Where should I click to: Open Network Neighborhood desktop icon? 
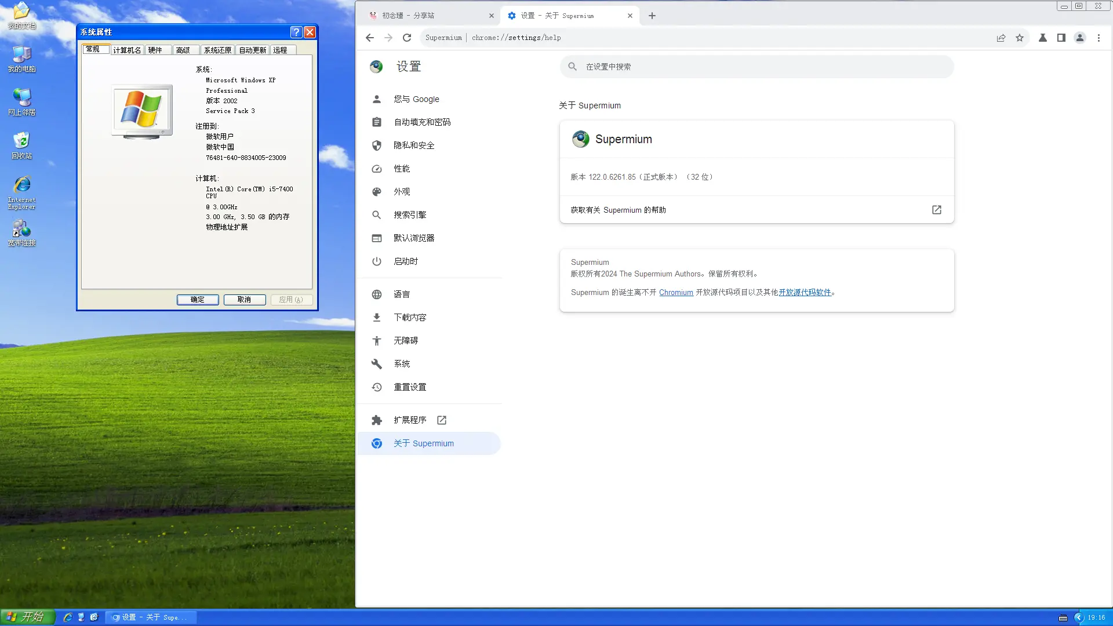(21, 102)
